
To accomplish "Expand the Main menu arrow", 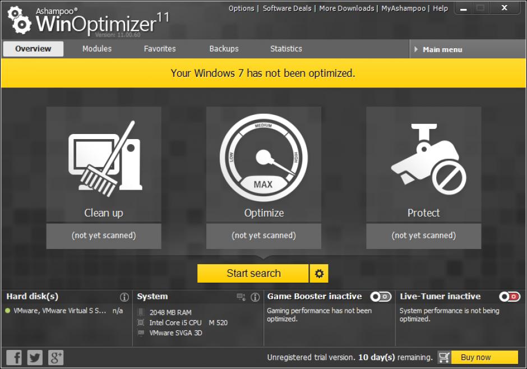I will coord(416,49).
